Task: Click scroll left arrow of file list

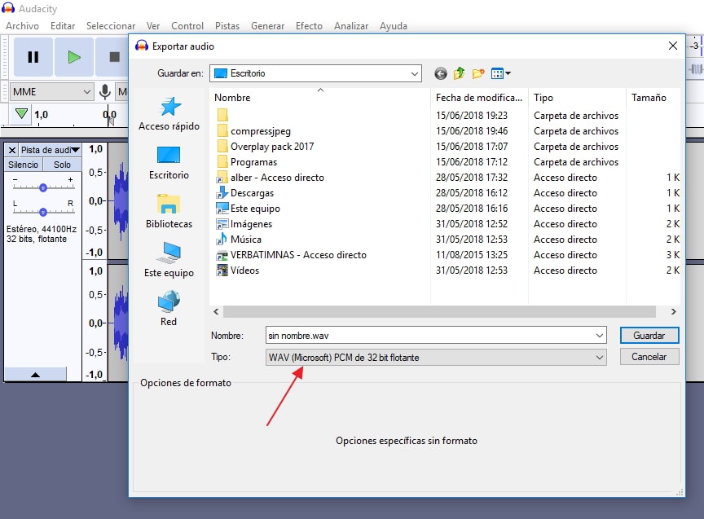Action: point(216,311)
